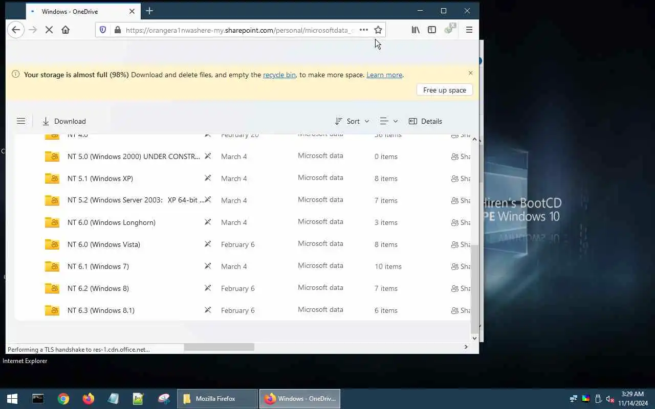This screenshot has width=655, height=409.
Task: Open the taskbar clock showing 3:29 AM
Action: (632, 399)
